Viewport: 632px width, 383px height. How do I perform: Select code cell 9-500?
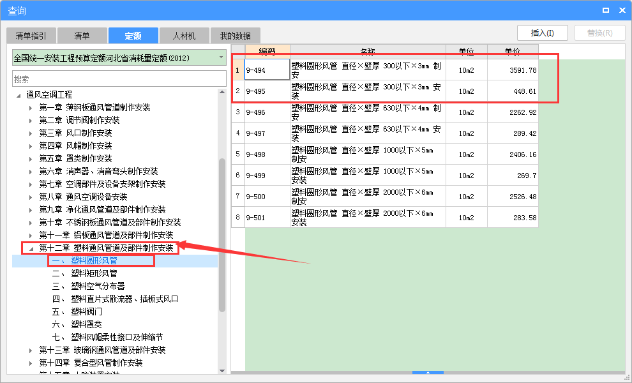click(267, 197)
